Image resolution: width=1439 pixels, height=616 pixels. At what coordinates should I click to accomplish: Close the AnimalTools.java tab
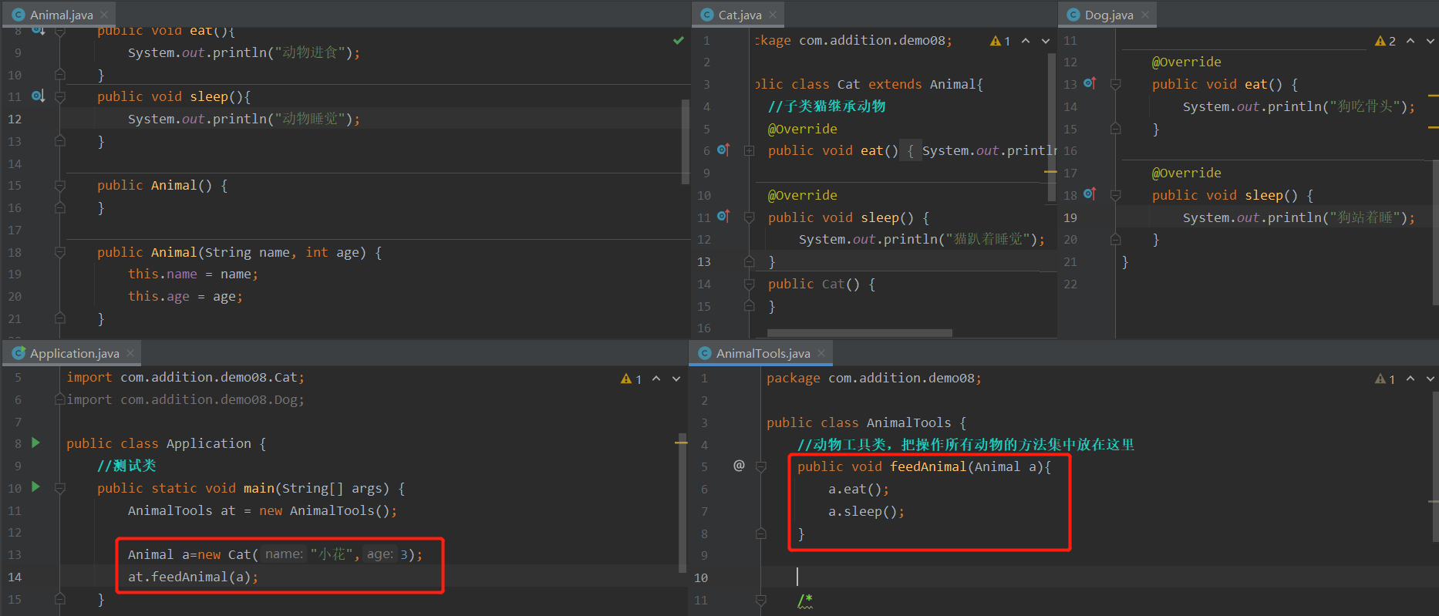coord(821,353)
